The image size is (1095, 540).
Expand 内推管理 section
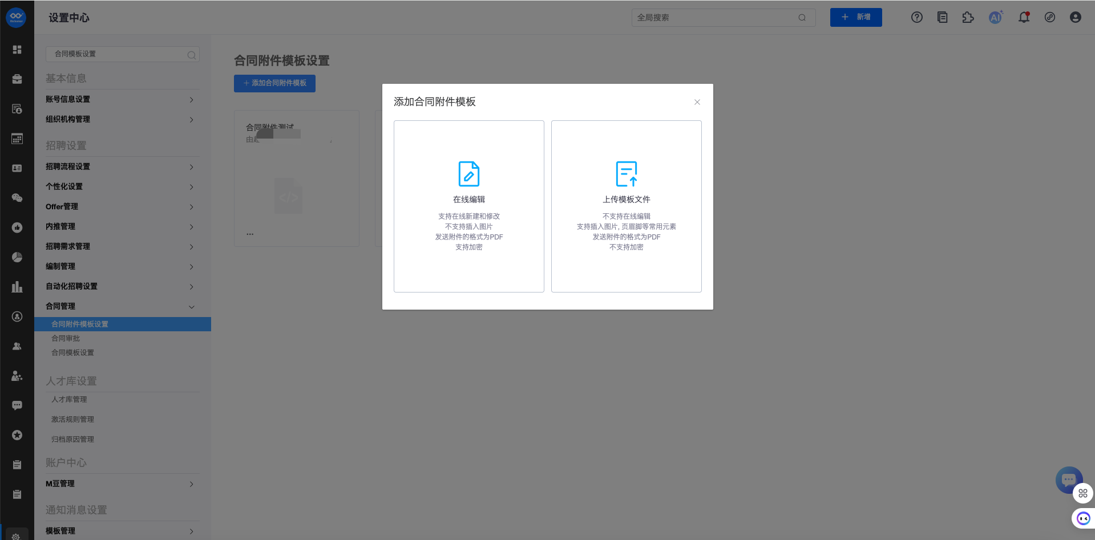[x=123, y=226]
